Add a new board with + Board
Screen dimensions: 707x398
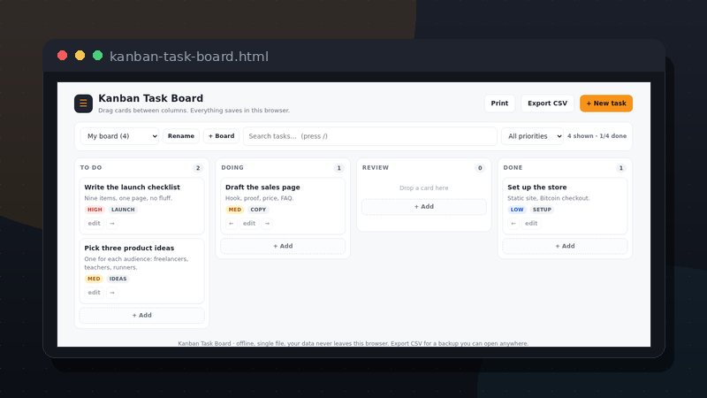click(222, 136)
